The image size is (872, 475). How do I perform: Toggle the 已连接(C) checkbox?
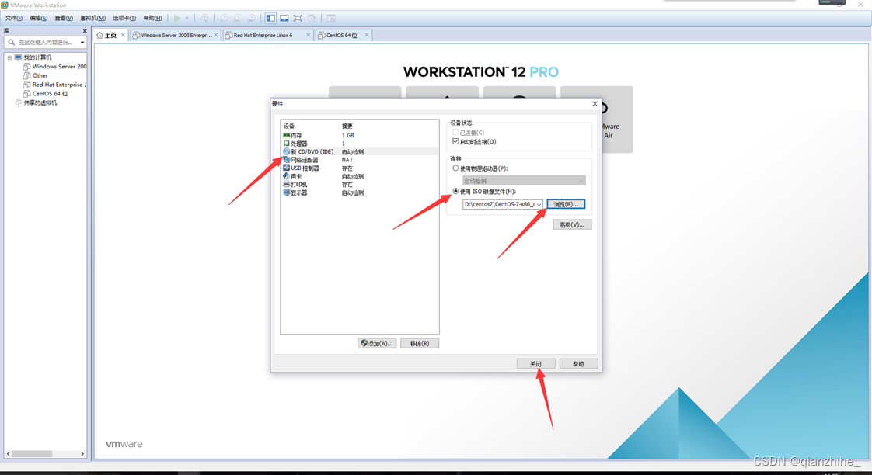click(x=455, y=133)
